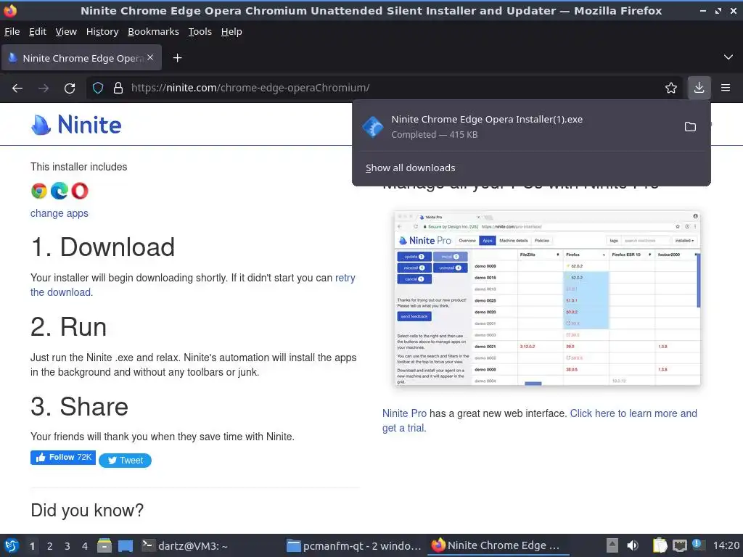
Task: Click the Edge icon in installer list
Action: (x=59, y=191)
